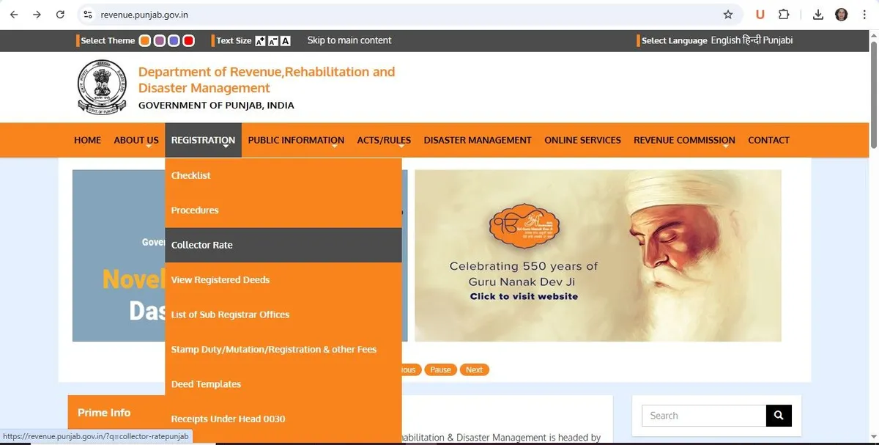This screenshot has height=445, width=879.
Task: Expand the About Us dropdown
Action: [x=136, y=140]
